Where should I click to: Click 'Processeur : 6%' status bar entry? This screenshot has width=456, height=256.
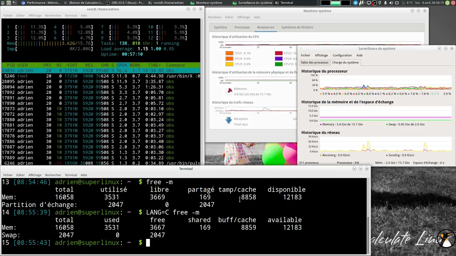pyautogui.click(x=348, y=163)
